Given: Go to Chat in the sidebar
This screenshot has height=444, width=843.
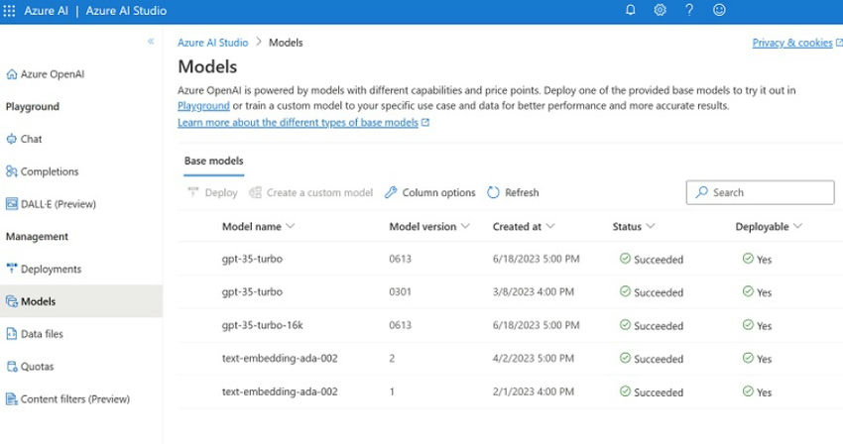Looking at the screenshot, I should pyautogui.click(x=31, y=139).
